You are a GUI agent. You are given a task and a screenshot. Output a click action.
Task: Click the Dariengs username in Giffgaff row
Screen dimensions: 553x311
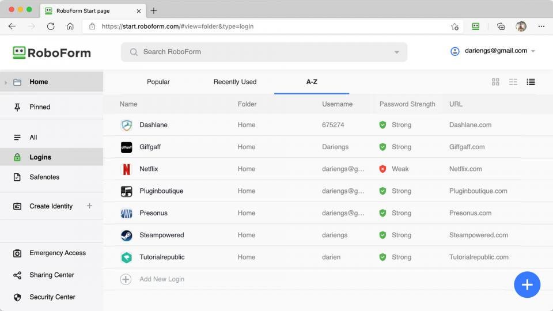[335, 147]
